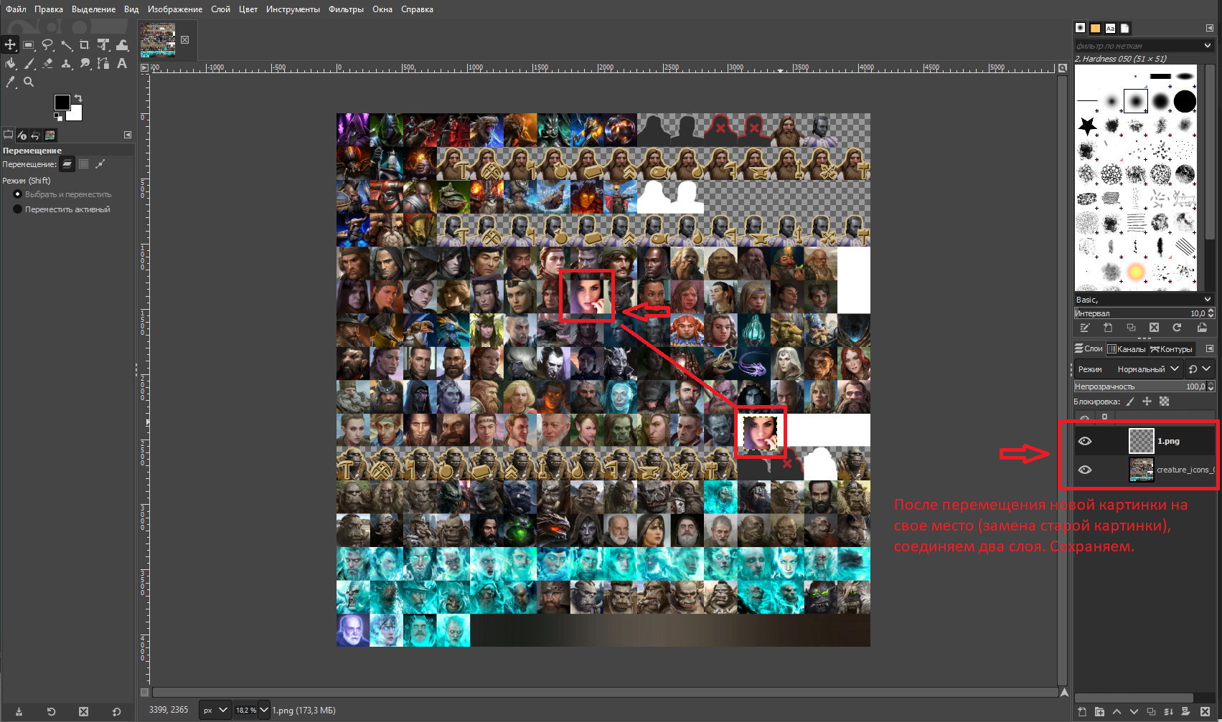Select the Paths tool

pyautogui.click(x=103, y=63)
